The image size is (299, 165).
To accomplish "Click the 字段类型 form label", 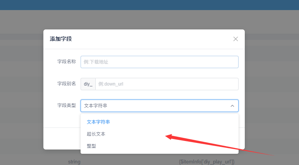I will click(67, 105).
